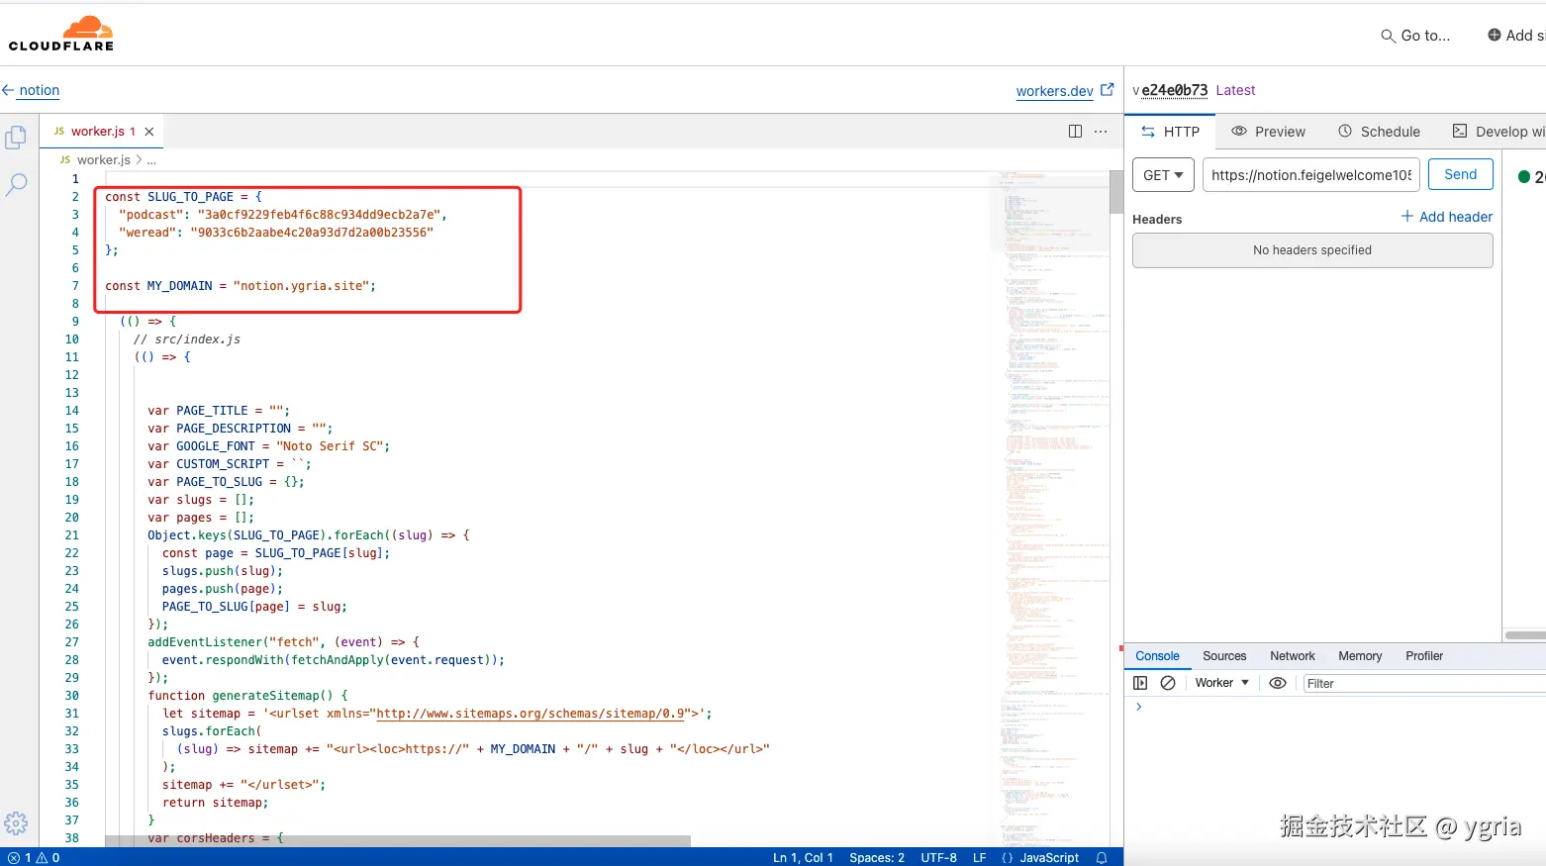Expand the breadcrumb chevron after worker.js
This screenshot has height=866, width=1546.
(x=139, y=159)
